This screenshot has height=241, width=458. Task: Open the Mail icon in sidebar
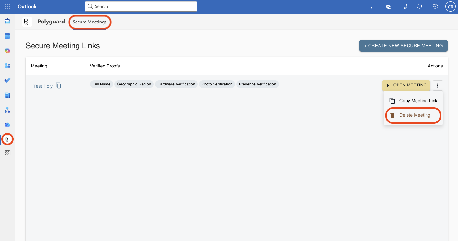pos(7,21)
